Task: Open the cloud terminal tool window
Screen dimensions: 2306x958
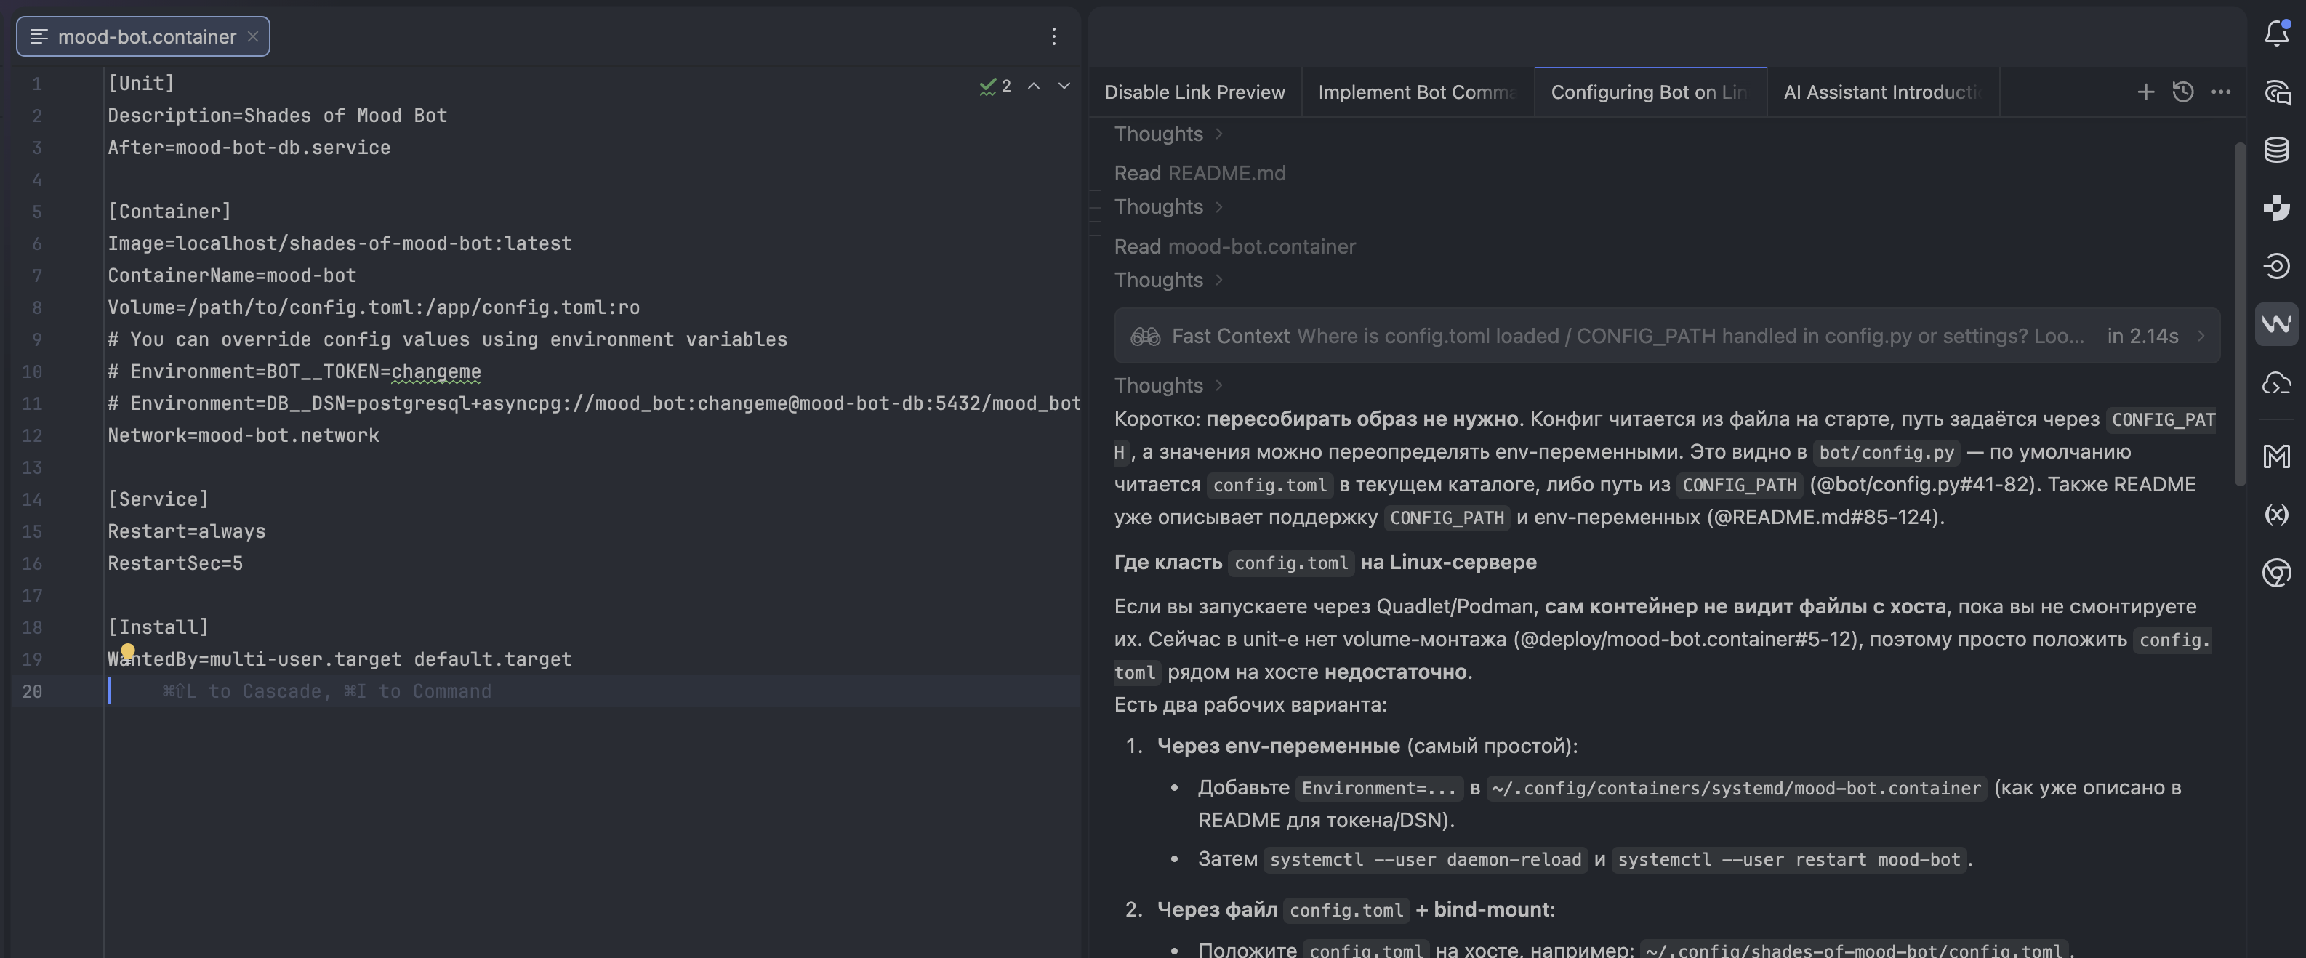Action: pyautogui.click(x=2276, y=383)
